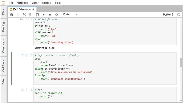Restart the kernel with the circular arrow
The width and height of the screenshot is (183, 103).
57,15
